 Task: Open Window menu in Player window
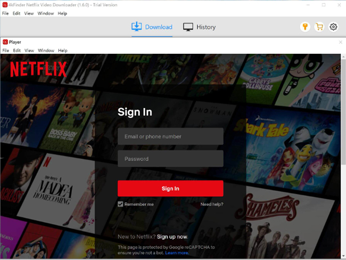pyautogui.click(x=46, y=51)
